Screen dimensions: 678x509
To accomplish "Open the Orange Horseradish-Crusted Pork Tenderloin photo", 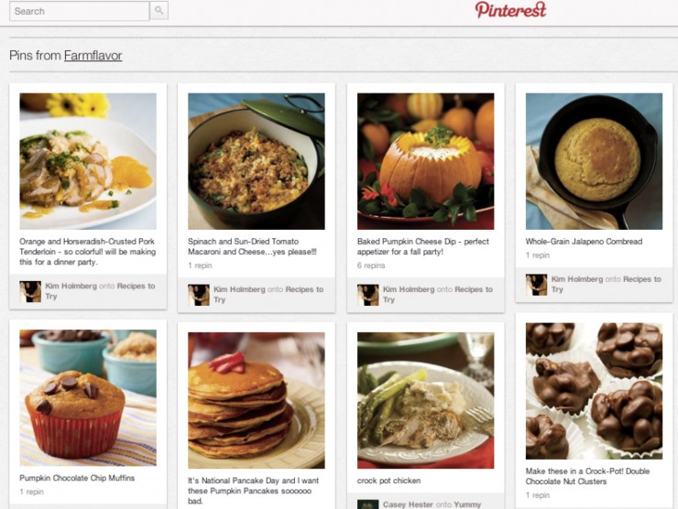I will pyautogui.click(x=88, y=161).
